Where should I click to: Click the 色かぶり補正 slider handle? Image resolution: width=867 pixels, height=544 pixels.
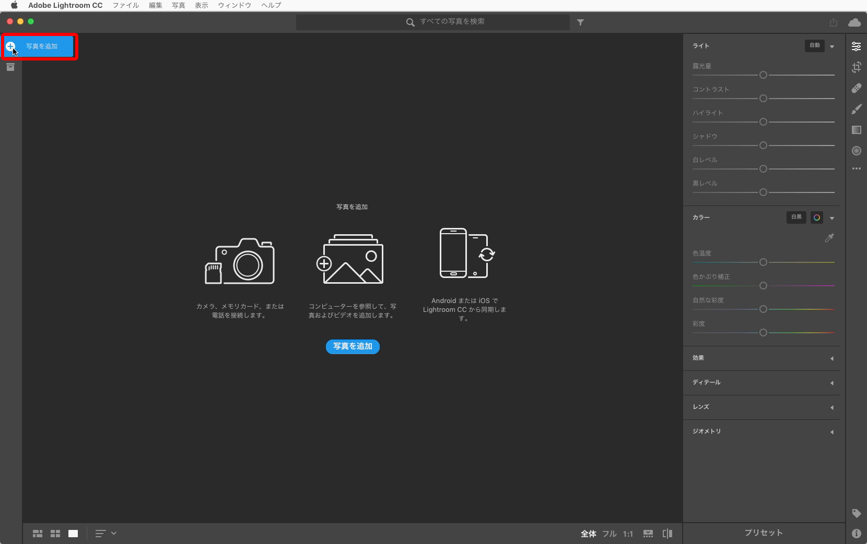[763, 286]
